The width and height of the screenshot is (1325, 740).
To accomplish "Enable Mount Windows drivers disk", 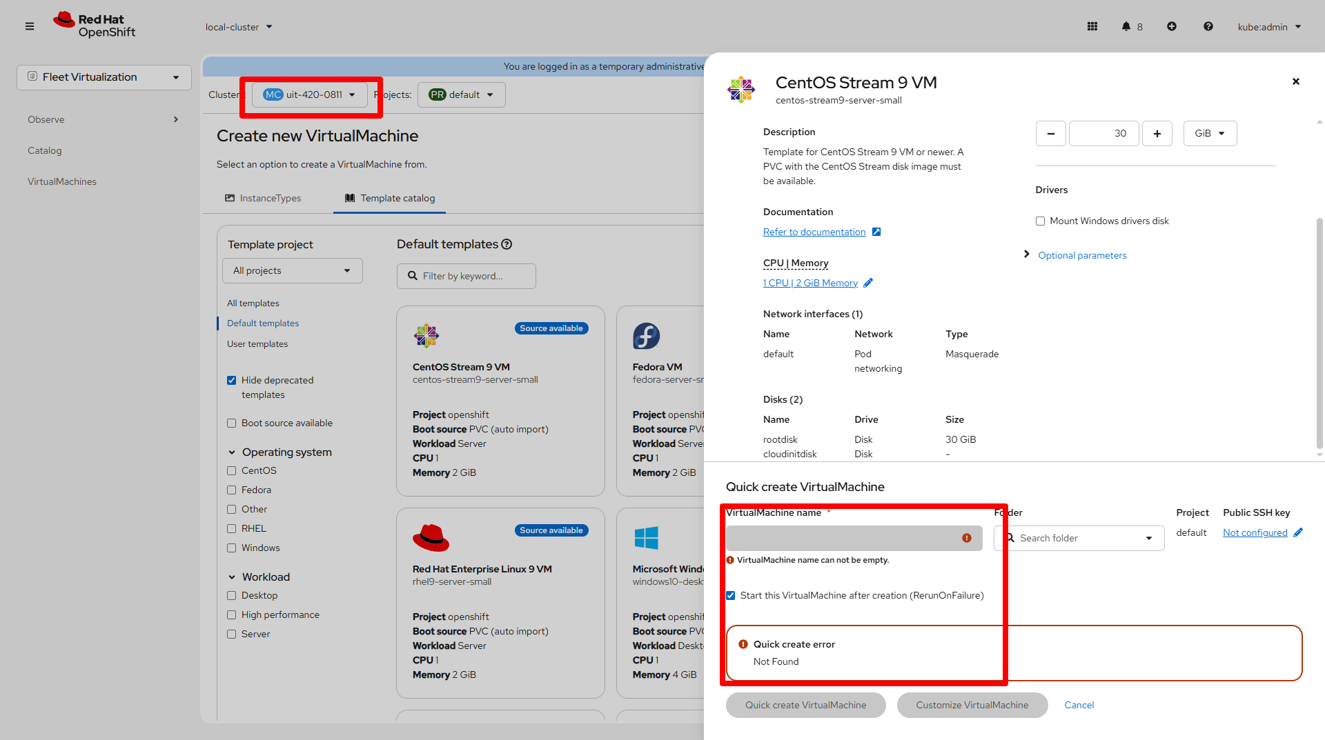I will click(1040, 221).
